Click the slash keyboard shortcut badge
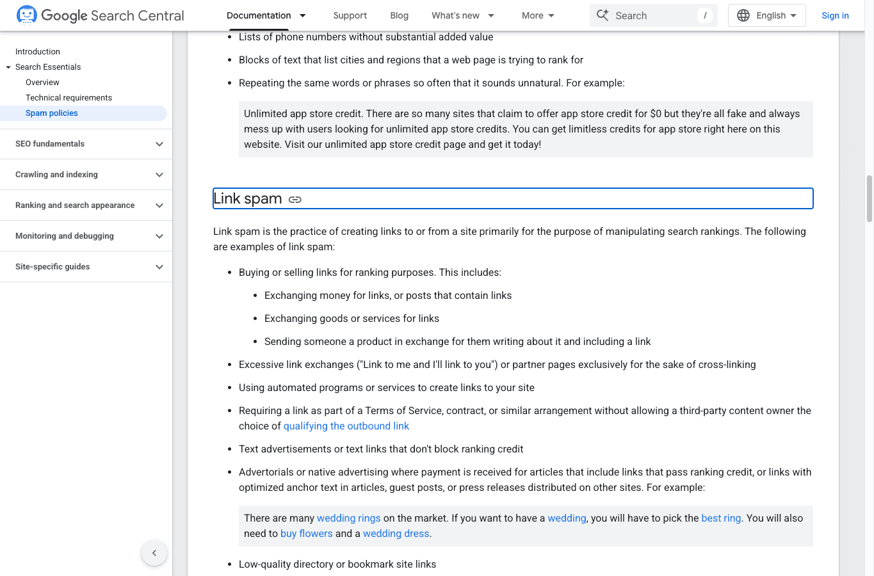Viewport: 874px width, 576px height. (x=705, y=15)
